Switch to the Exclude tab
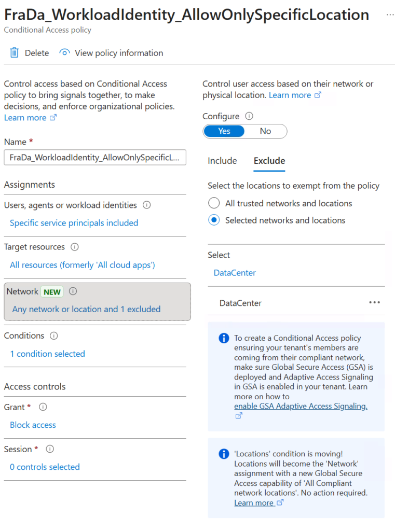395x531 pixels. 269,161
